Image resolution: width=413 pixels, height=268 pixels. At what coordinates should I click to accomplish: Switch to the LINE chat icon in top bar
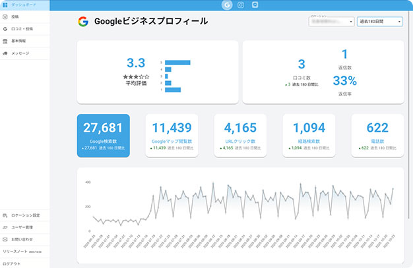point(255,5)
